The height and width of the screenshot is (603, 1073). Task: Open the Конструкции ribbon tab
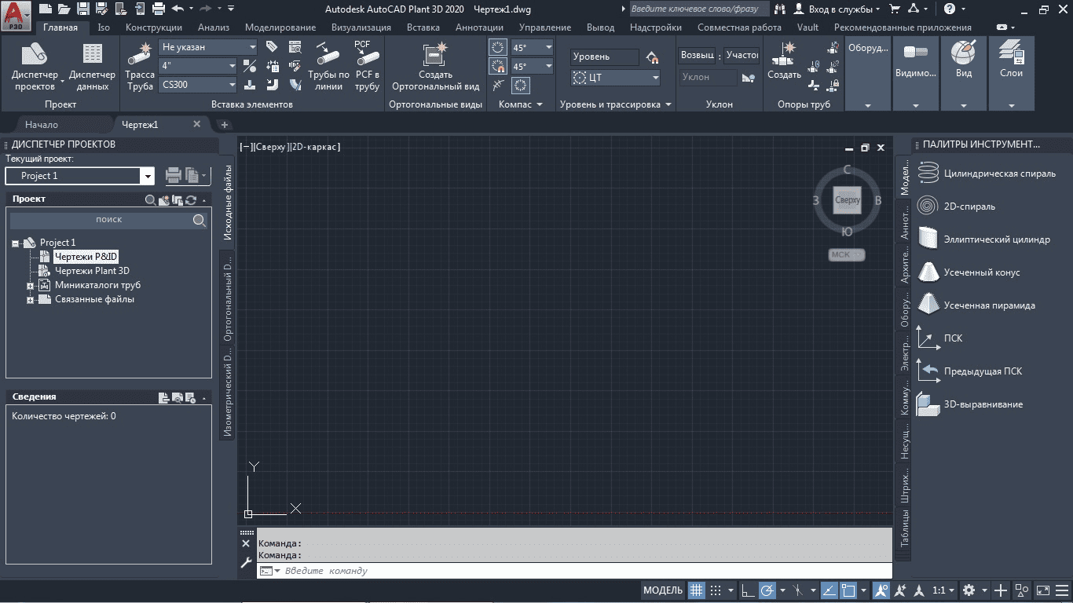point(154,27)
